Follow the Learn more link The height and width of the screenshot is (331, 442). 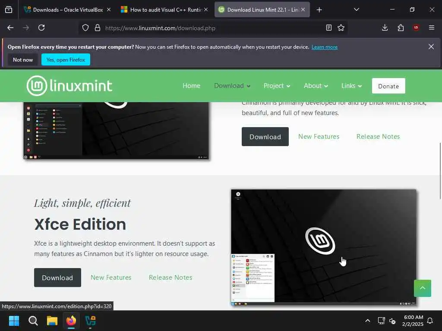(325, 47)
